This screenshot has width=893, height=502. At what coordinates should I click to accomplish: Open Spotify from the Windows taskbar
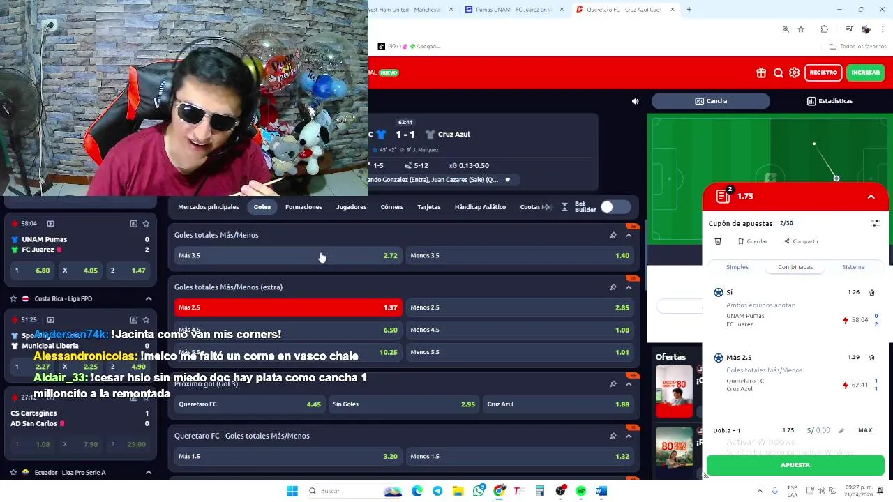tap(581, 491)
